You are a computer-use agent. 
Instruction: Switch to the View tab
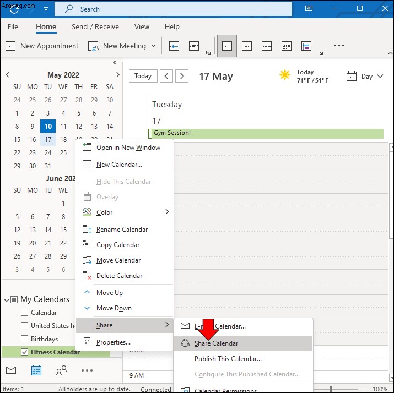[142, 26]
